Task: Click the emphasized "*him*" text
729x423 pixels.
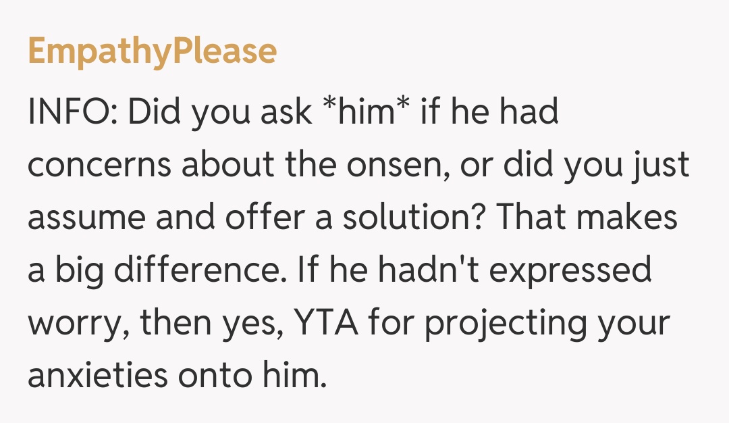Action: (x=365, y=113)
